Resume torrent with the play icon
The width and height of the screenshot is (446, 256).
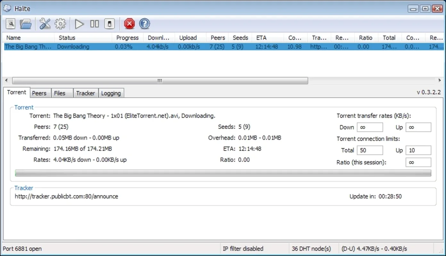point(79,24)
